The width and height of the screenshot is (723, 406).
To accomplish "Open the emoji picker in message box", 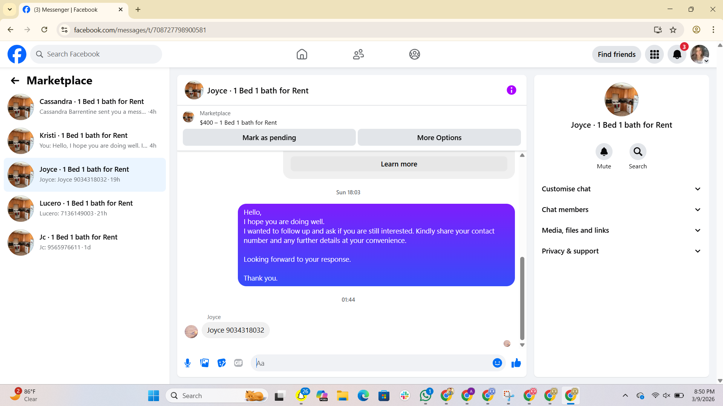I will click(x=497, y=363).
